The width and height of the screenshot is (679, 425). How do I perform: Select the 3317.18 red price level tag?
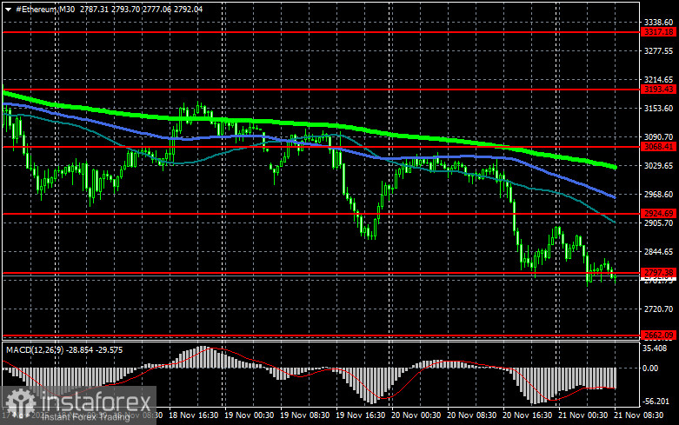(x=659, y=31)
